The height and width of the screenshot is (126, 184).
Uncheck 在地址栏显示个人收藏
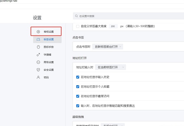pos(78,87)
